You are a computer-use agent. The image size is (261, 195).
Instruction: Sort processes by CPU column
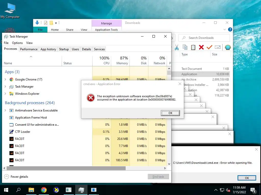pos(102,60)
